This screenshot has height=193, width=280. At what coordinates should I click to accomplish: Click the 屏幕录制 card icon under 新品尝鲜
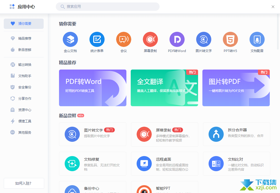coord(144,134)
